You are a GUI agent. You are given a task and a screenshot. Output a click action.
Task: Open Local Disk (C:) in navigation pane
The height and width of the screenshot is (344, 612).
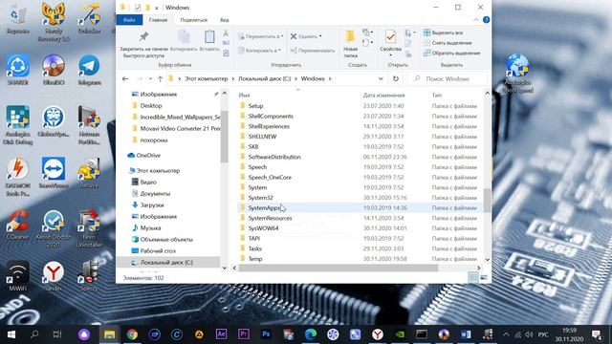[x=166, y=263]
